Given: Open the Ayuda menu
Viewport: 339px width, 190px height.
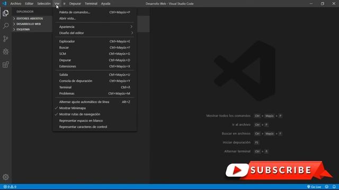Looking at the screenshot, I should (105, 4).
